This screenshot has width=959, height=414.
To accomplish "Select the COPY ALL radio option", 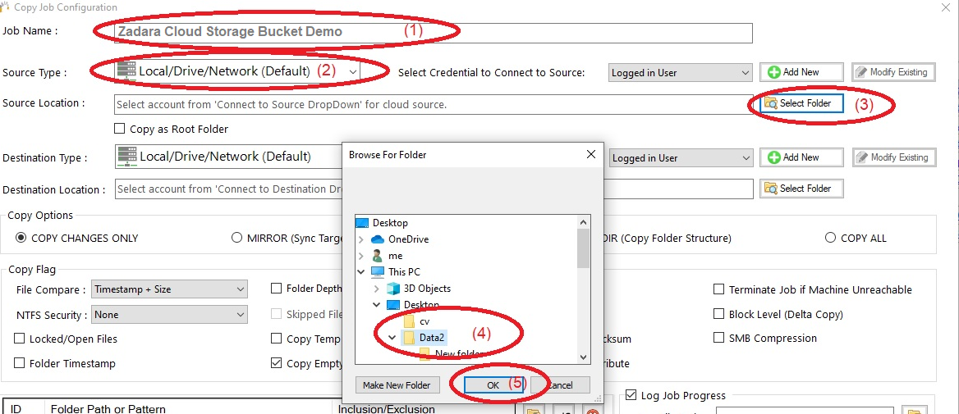I will (x=830, y=239).
